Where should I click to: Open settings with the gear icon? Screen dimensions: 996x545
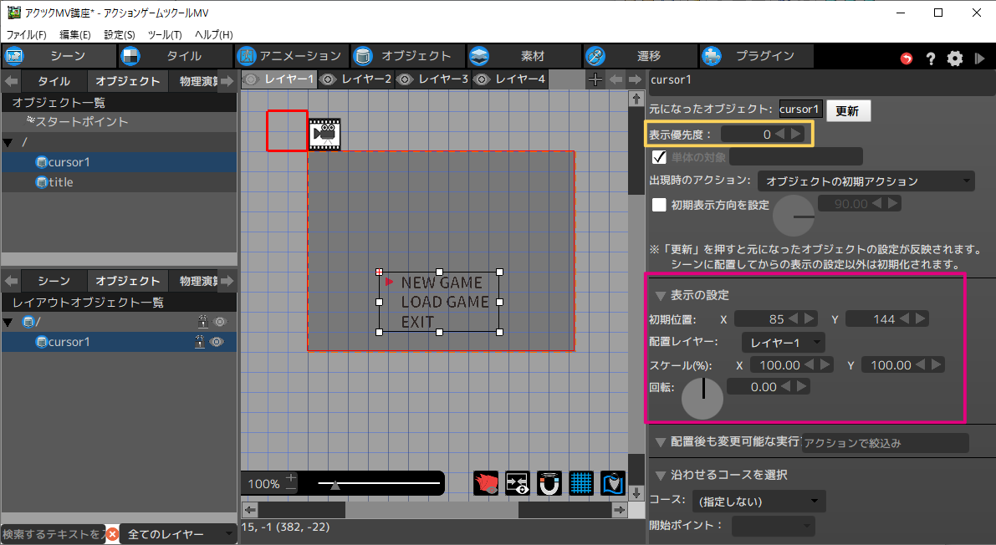(x=955, y=58)
